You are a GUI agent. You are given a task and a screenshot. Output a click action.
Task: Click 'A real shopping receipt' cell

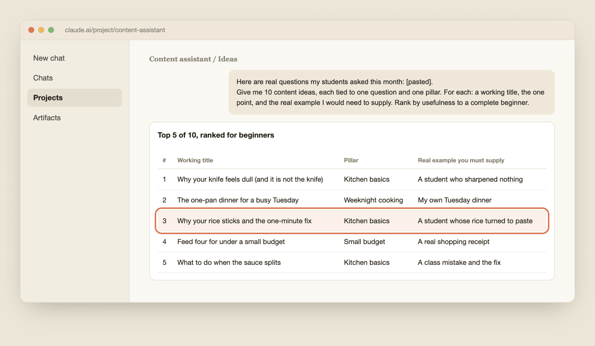pyautogui.click(x=454, y=242)
